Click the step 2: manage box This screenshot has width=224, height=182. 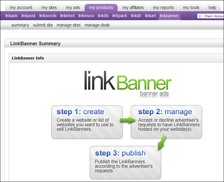[166, 122]
